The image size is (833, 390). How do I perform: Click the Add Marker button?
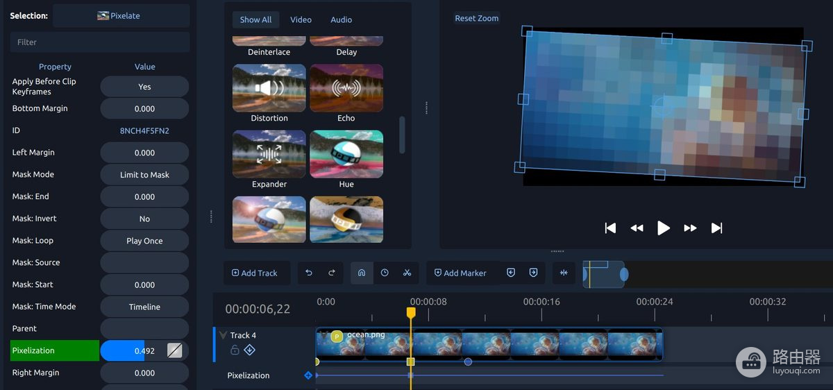(x=460, y=273)
